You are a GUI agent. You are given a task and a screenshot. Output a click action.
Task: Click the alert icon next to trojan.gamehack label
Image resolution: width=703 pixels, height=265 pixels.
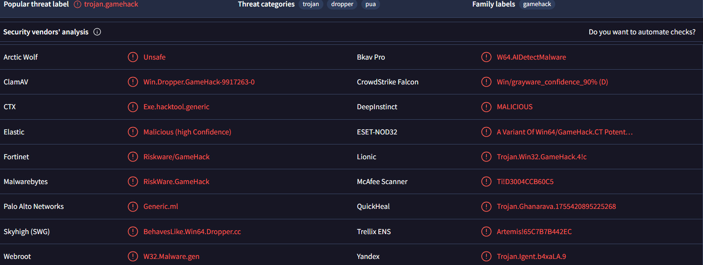pyautogui.click(x=78, y=4)
